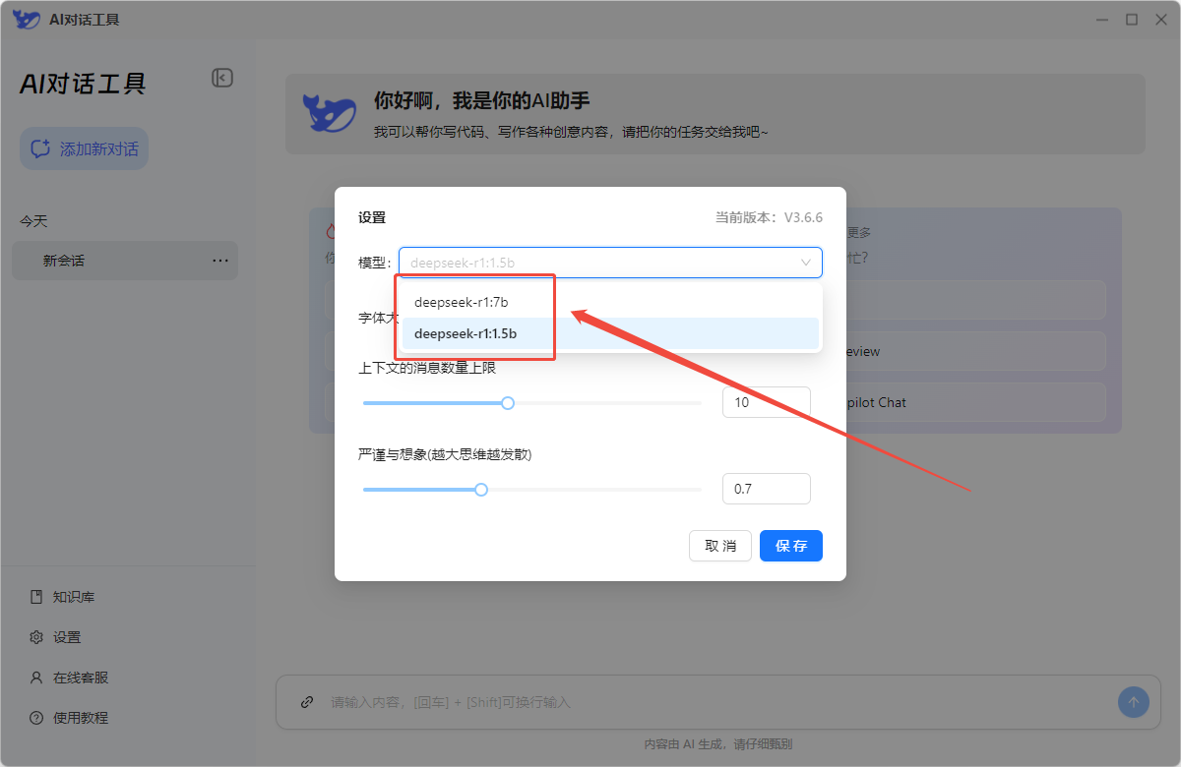Image resolution: width=1181 pixels, height=767 pixels.
Task: Click the 当前版本：V3.6.6 version text
Action: [x=769, y=217]
